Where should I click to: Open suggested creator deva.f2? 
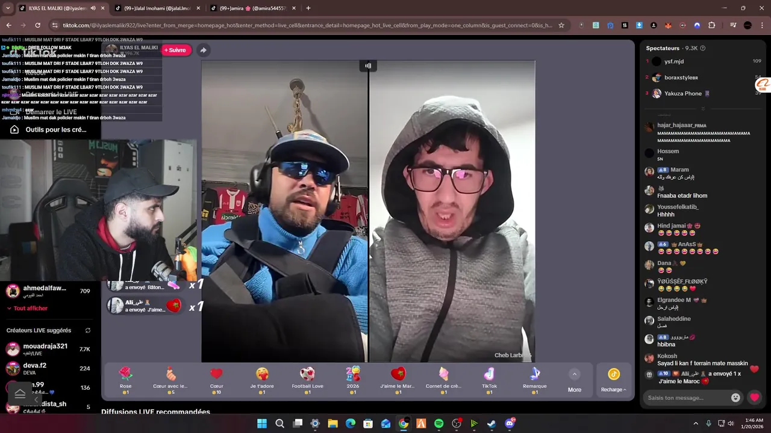tap(48, 368)
